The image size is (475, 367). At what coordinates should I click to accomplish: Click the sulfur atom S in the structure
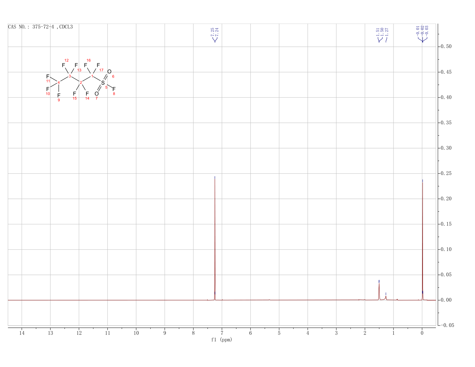click(x=103, y=83)
